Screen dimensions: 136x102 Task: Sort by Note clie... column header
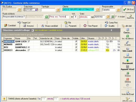click(67, 38)
